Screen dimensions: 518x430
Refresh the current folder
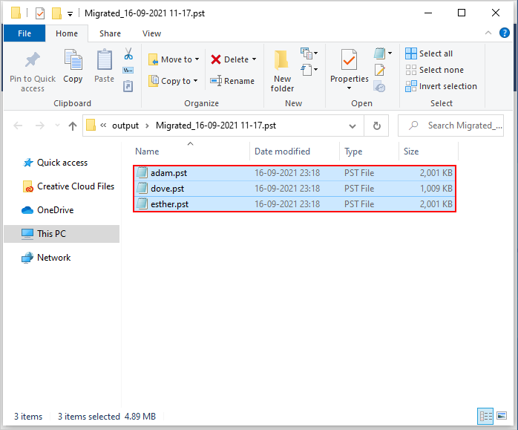[376, 126]
